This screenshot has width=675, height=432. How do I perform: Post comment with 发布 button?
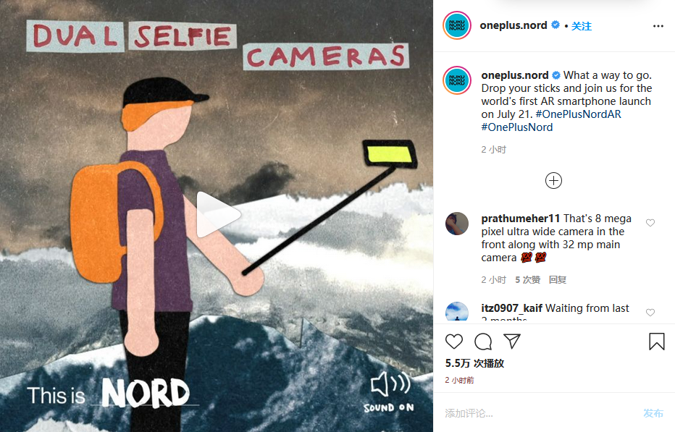point(653,413)
